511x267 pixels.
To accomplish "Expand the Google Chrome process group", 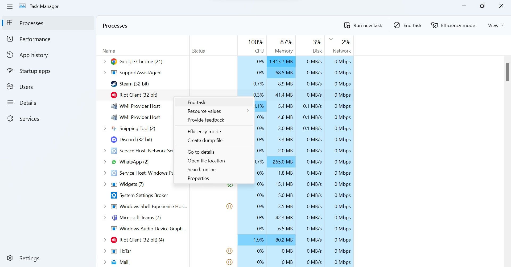I will (x=105, y=61).
